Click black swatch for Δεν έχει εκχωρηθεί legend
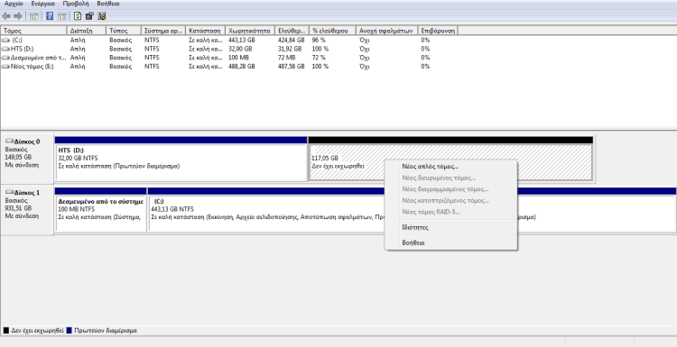This screenshot has height=347, width=677. 6,331
